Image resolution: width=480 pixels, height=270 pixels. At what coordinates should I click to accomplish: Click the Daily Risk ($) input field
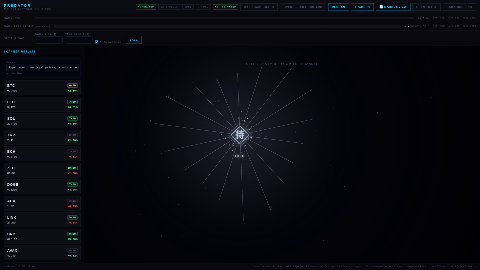click(49, 40)
